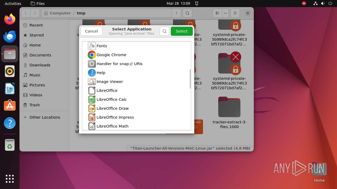Pick LibreOffice Math entry
This screenshot has width=337, height=189.
click(x=137, y=126)
